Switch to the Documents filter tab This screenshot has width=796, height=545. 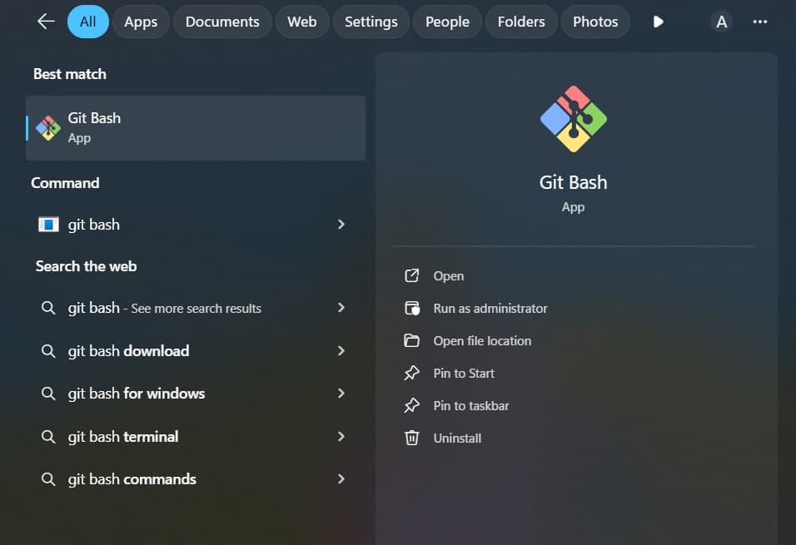click(222, 22)
